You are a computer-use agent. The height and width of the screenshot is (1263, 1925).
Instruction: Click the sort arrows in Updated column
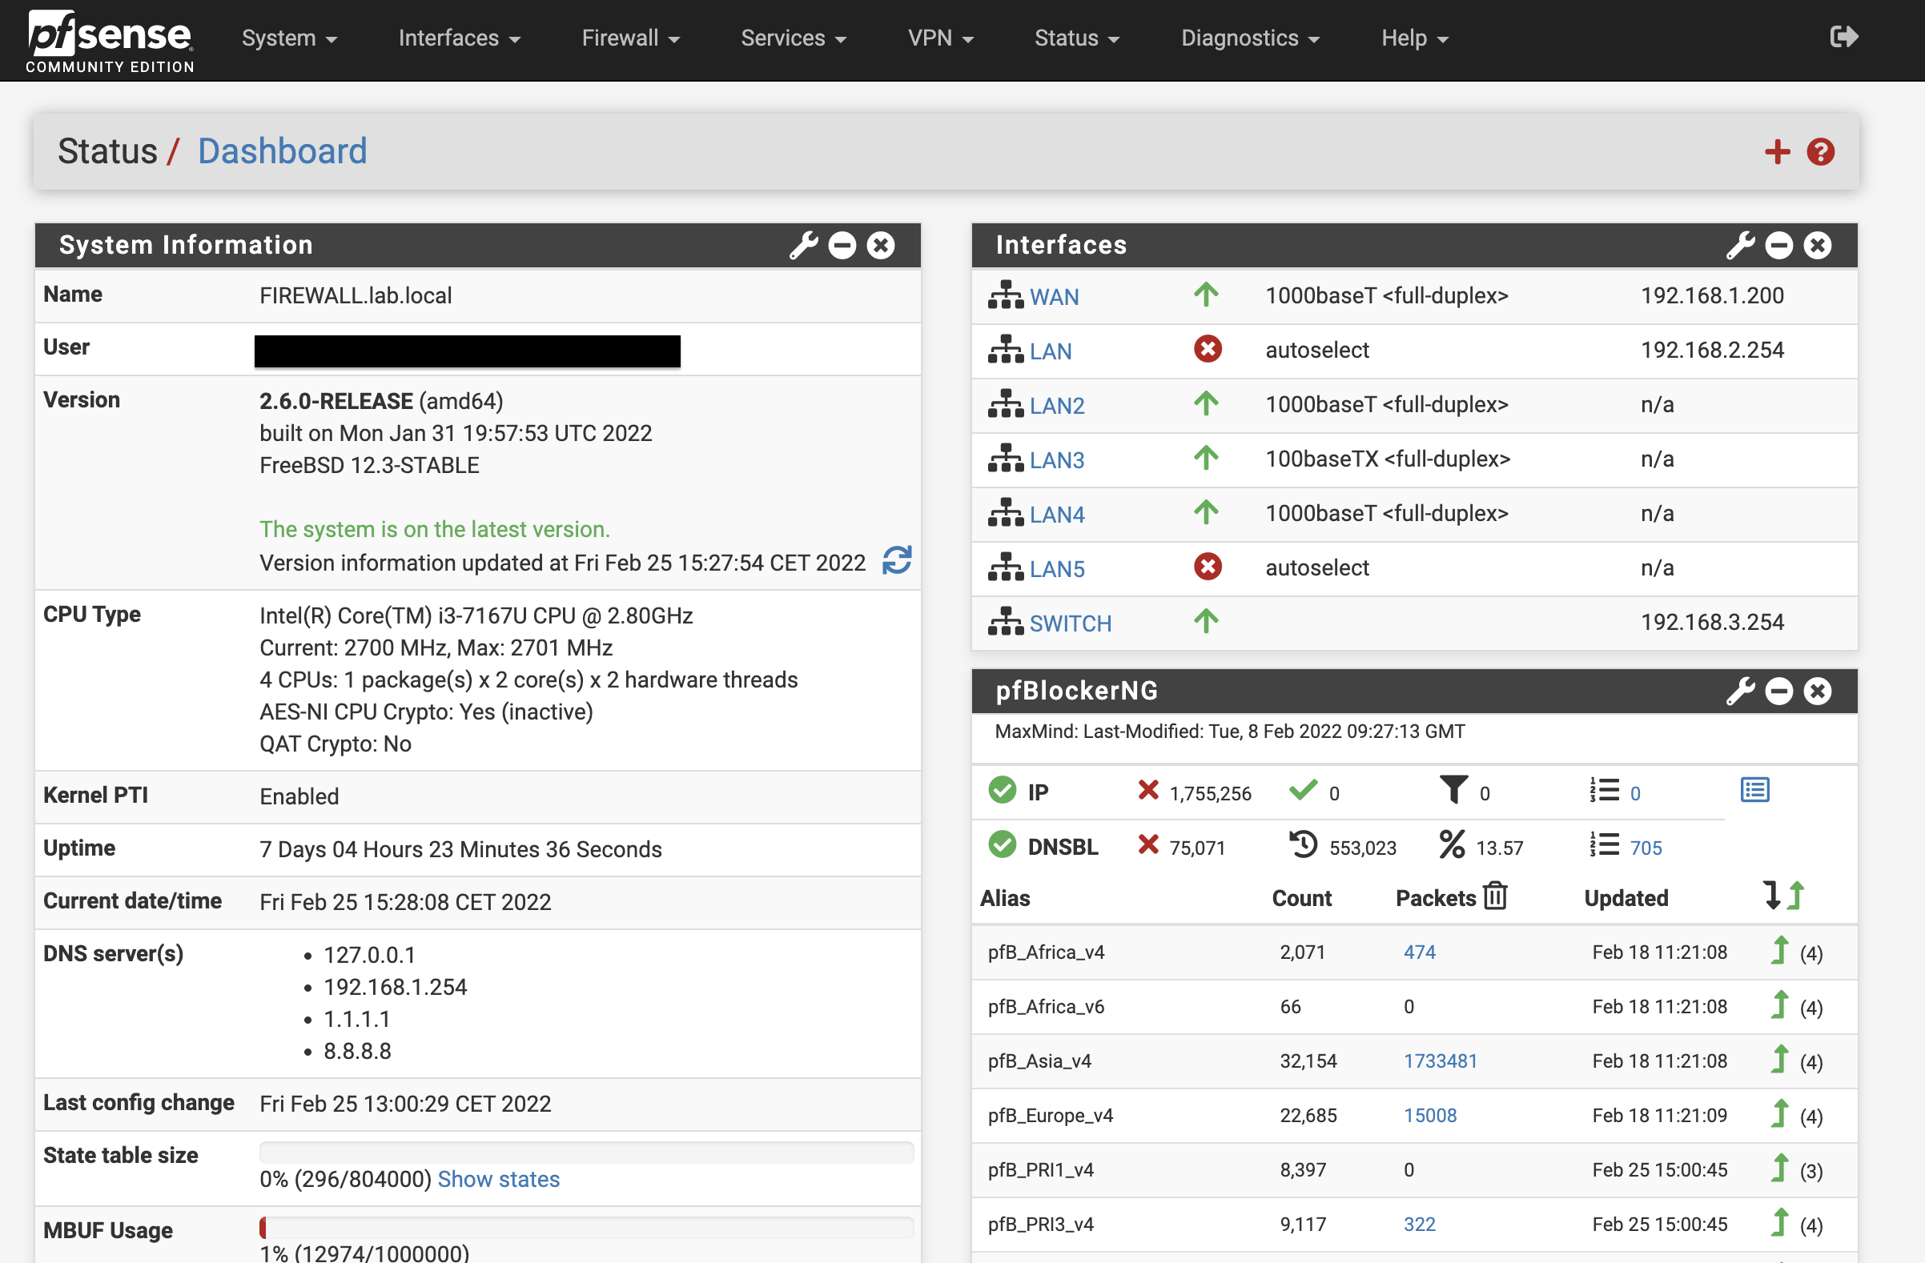pyautogui.click(x=1784, y=896)
